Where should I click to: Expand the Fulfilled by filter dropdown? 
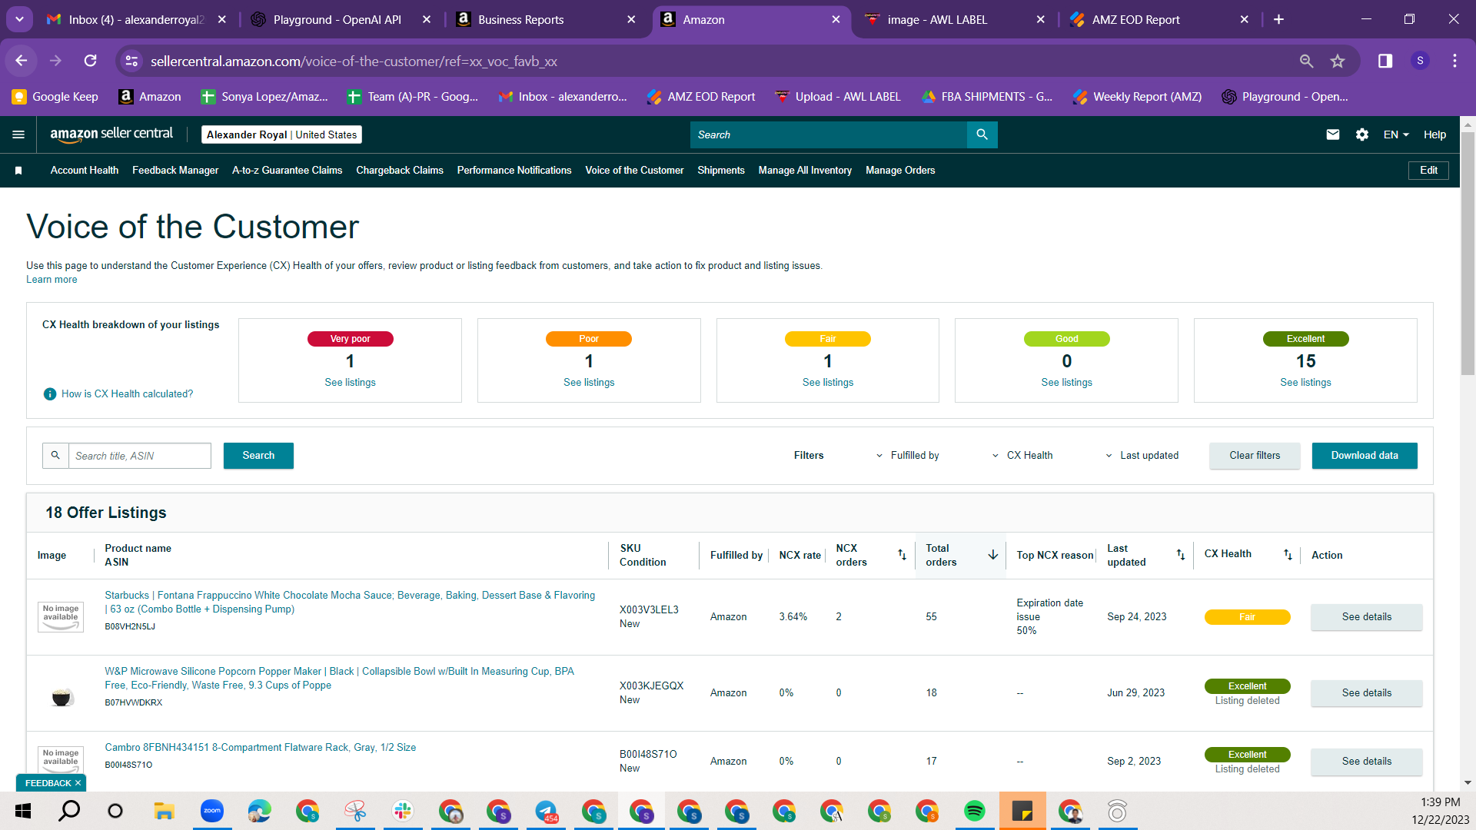908,456
